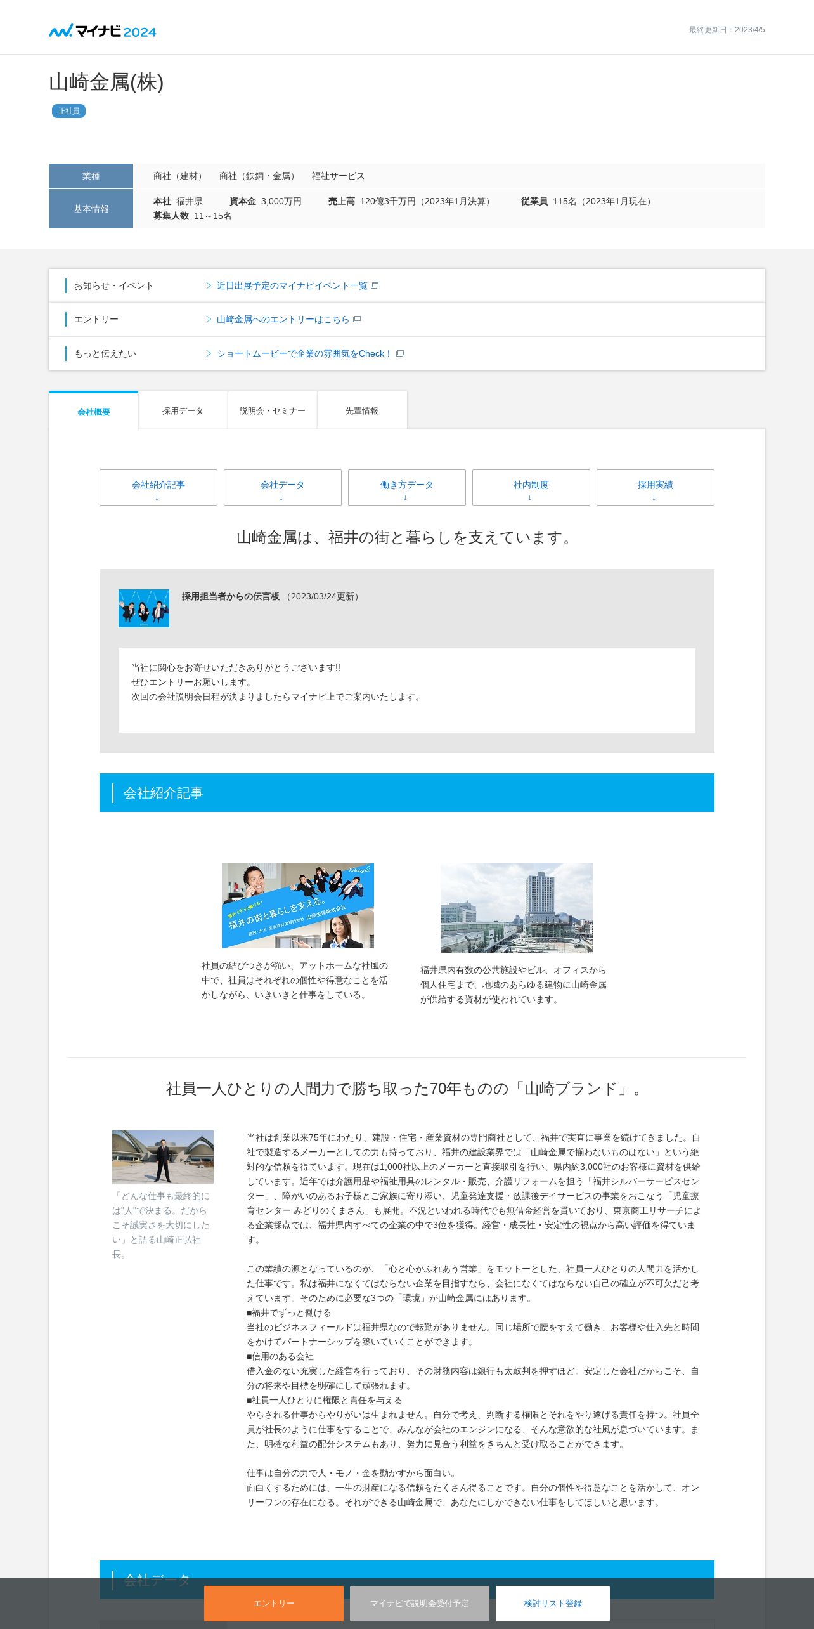
Task: Click マイナビで説明会受付予定 button
Action: pyautogui.click(x=420, y=1603)
